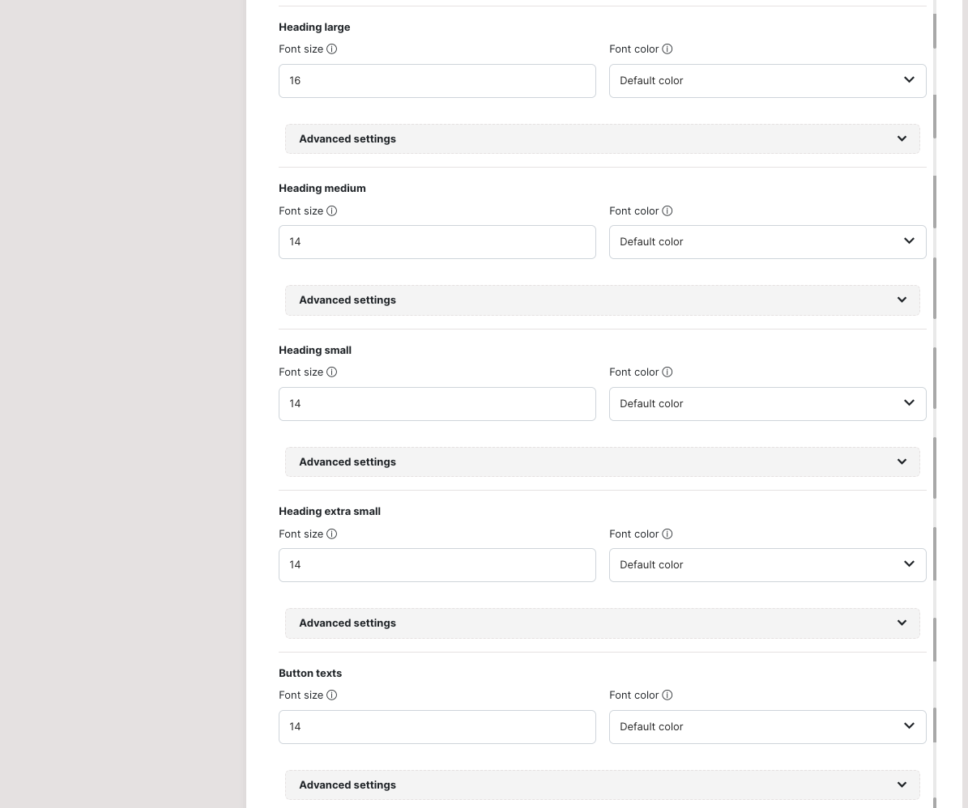Click info icon beside Heading large Font size
The width and height of the screenshot is (968, 808).
(x=331, y=49)
